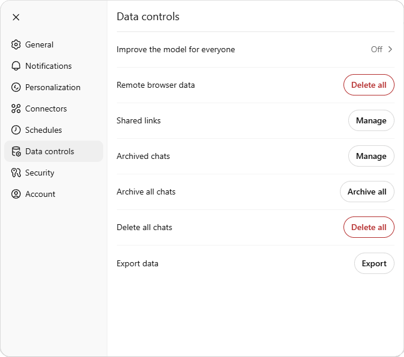Click the Data controls database icon
This screenshot has height=357, width=404.
tap(16, 151)
